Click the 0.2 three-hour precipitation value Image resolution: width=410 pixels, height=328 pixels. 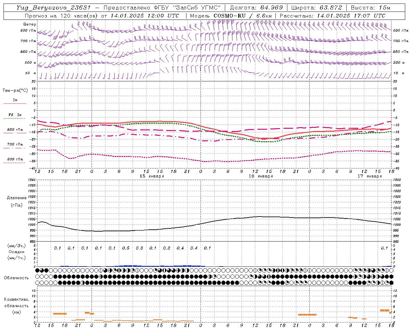(167, 248)
